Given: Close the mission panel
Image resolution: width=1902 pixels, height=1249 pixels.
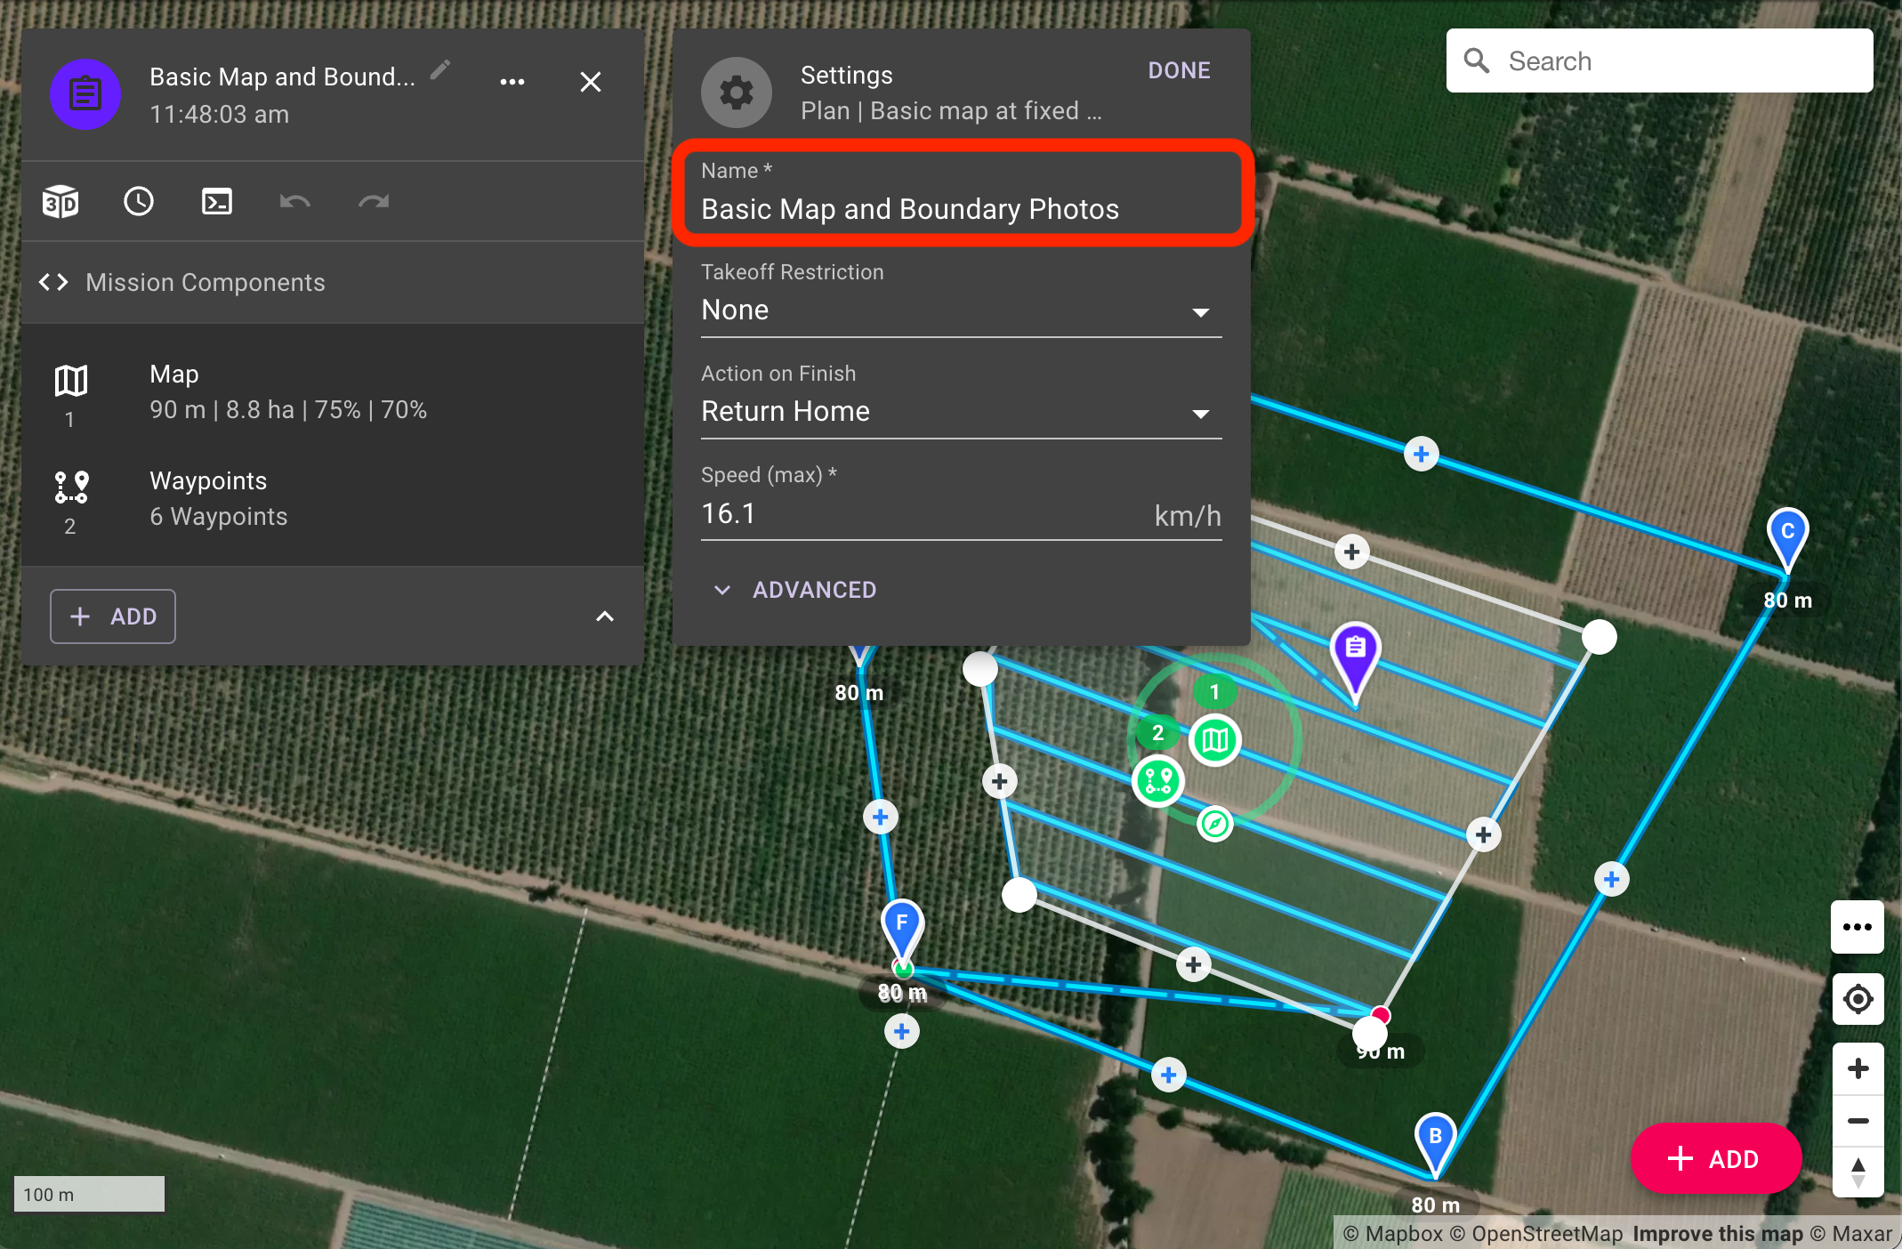Looking at the screenshot, I should [x=591, y=82].
